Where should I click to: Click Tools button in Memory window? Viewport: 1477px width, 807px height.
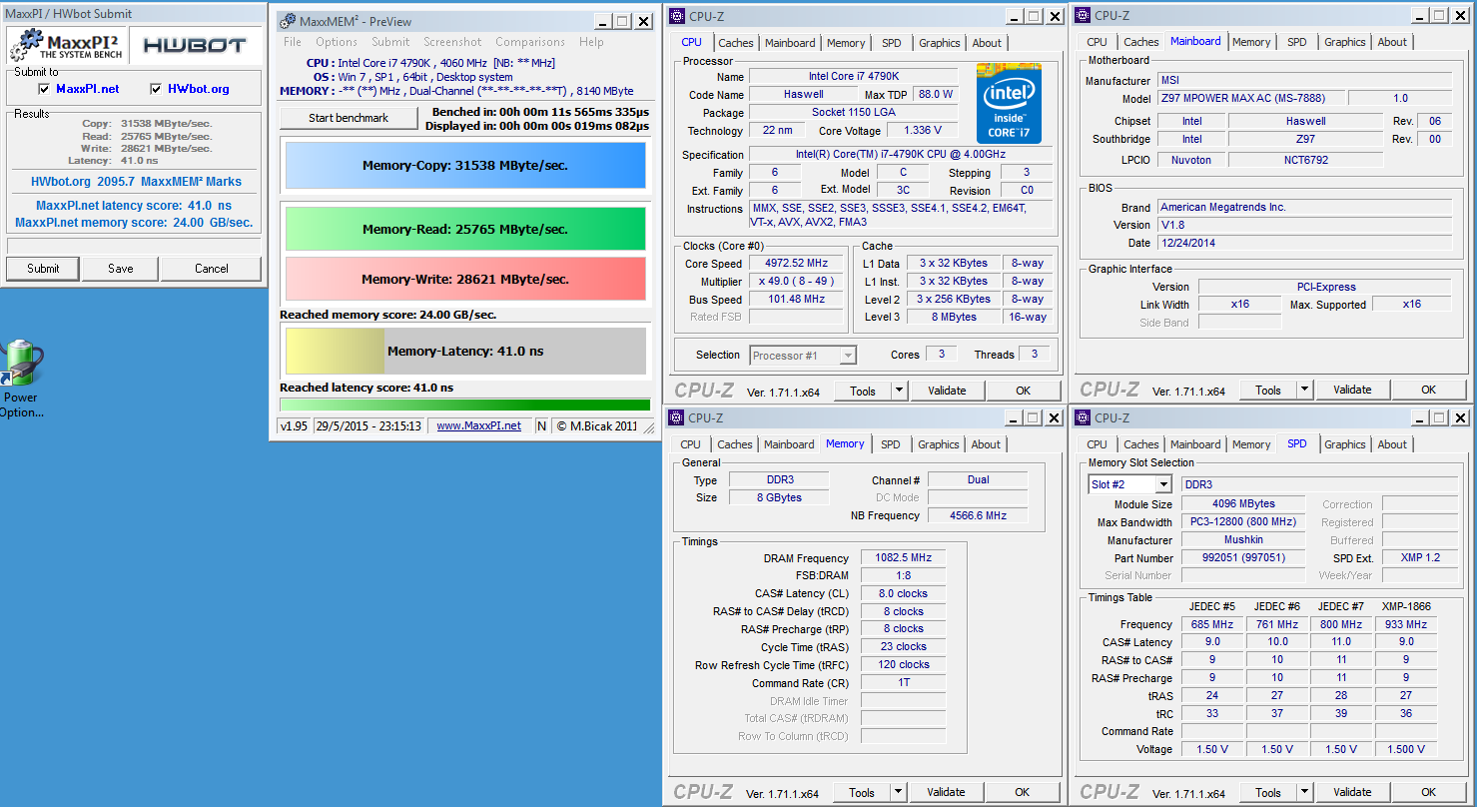862,793
